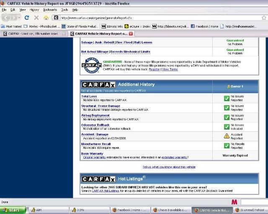
Task: Open the Basic Warranty link
Action: [x=92, y=153]
